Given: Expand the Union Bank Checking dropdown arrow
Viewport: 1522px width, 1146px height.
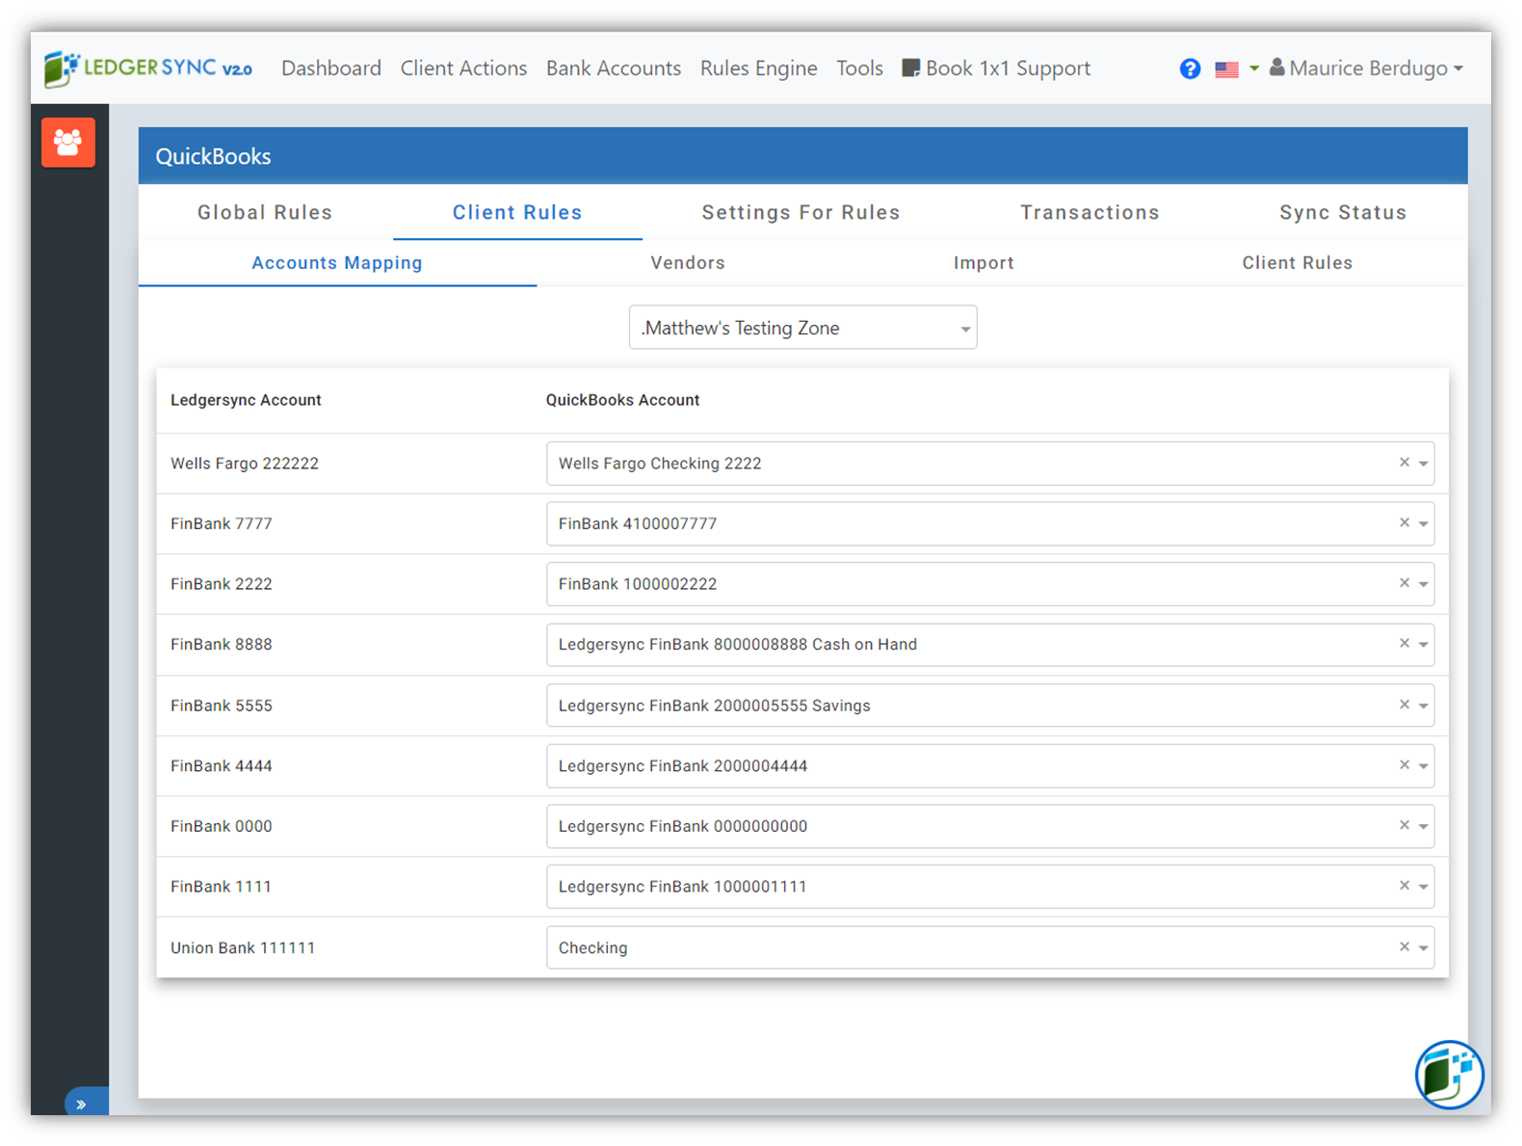Looking at the screenshot, I should pyautogui.click(x=1423, y=948).
